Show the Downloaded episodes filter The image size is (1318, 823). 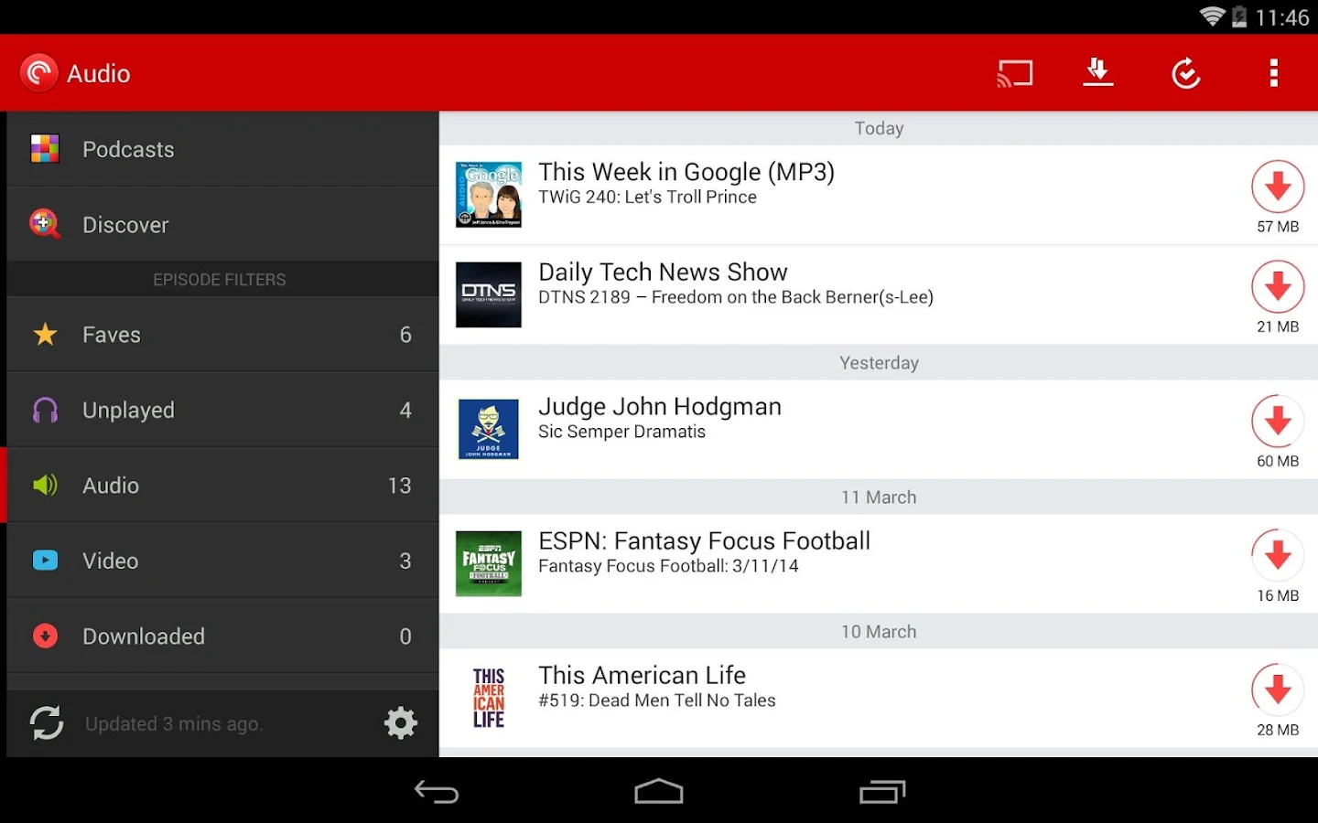click(x=222, y=636)
